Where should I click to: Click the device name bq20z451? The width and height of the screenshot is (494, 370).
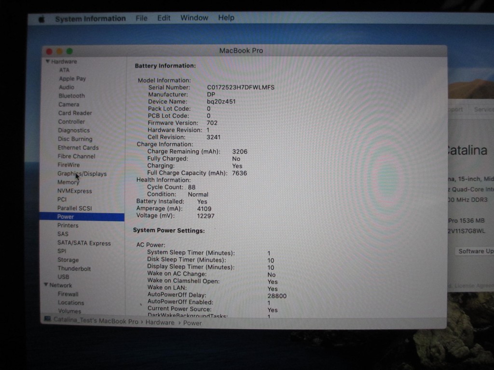(221, 102)
